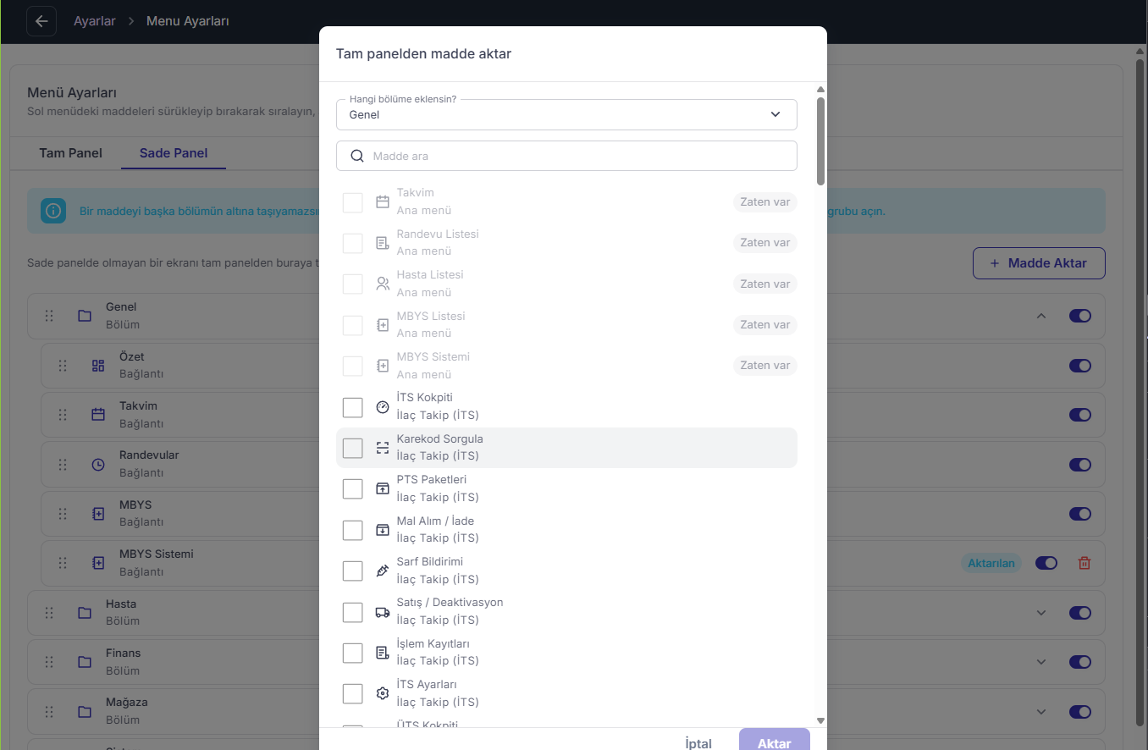Check the Mal Alım / İade checkbox

click(x=353, y=530)
